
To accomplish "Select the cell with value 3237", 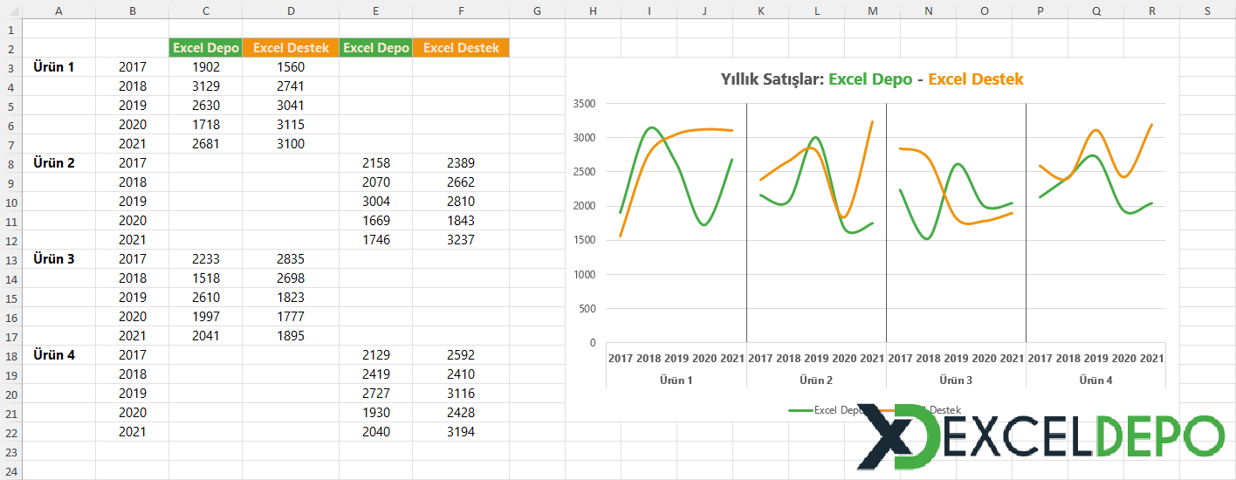I will click(461, 240).
